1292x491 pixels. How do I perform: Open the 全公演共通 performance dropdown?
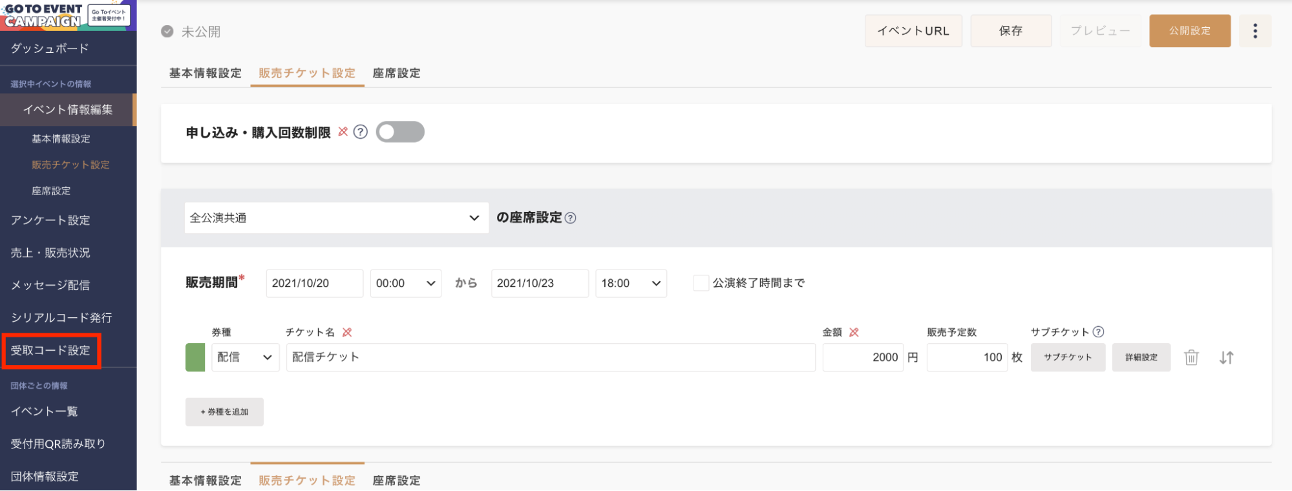coord(337,218)
